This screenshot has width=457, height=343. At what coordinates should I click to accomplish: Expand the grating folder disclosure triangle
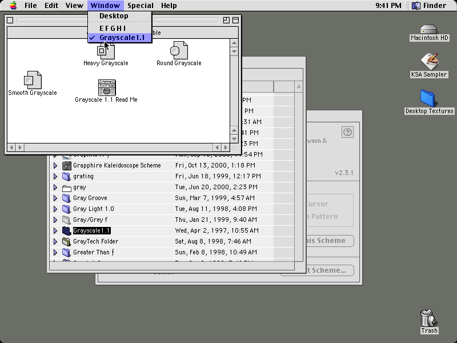point(55,176)
